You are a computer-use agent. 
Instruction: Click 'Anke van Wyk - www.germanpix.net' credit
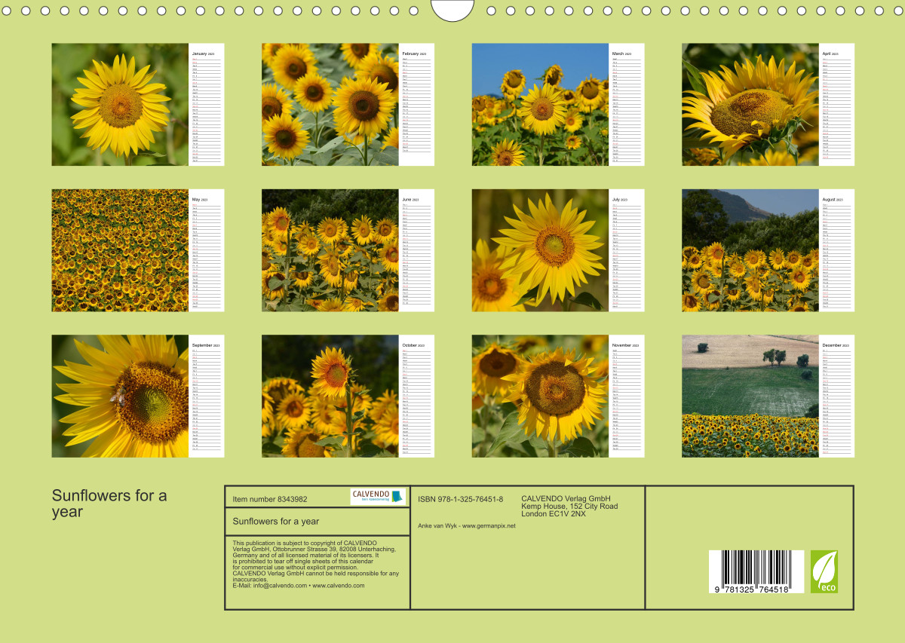click(467, 525)
